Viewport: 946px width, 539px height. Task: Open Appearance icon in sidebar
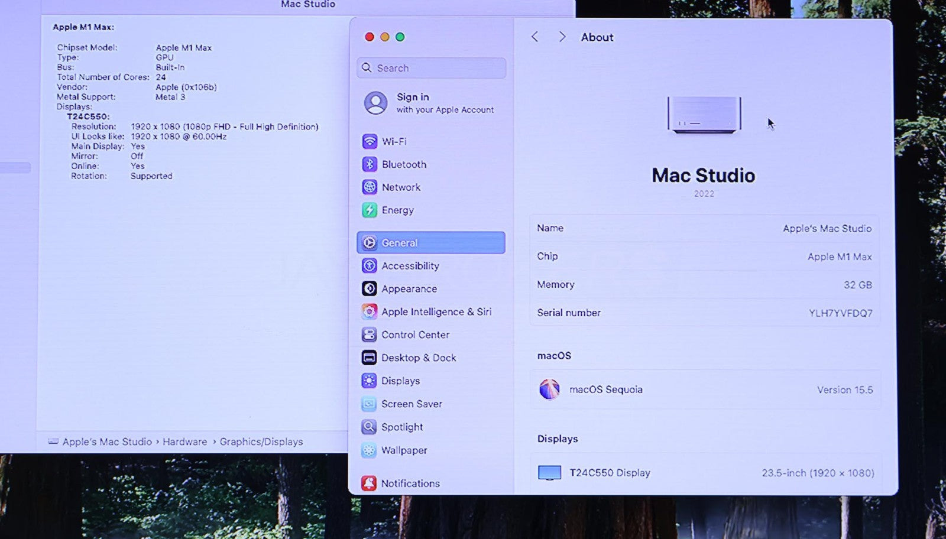370,288
